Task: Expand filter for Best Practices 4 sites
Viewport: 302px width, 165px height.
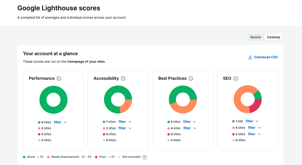Action: (190, 128)
